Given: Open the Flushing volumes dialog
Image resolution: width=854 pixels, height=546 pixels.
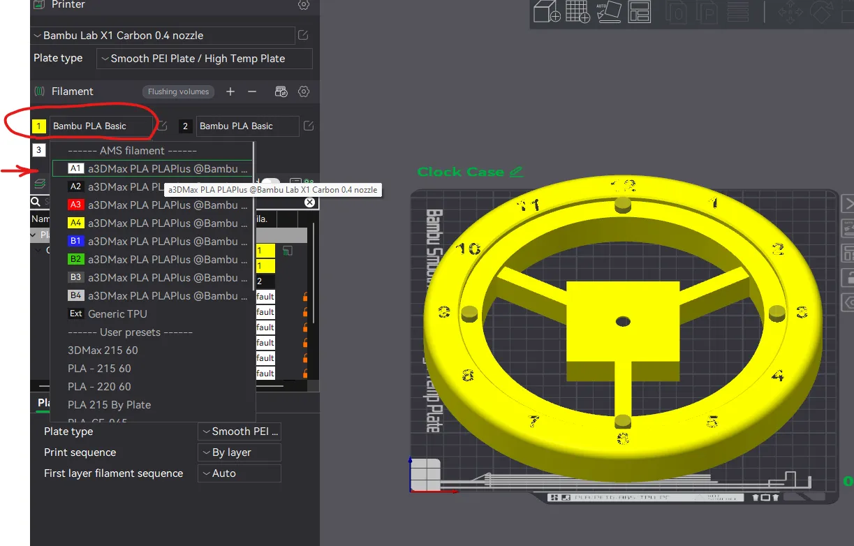Looking at the screenshot, I should tap(178, 91).
